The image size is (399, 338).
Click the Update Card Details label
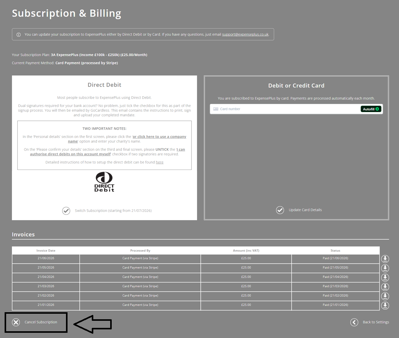pyautogui.click(x=305, y=210)
